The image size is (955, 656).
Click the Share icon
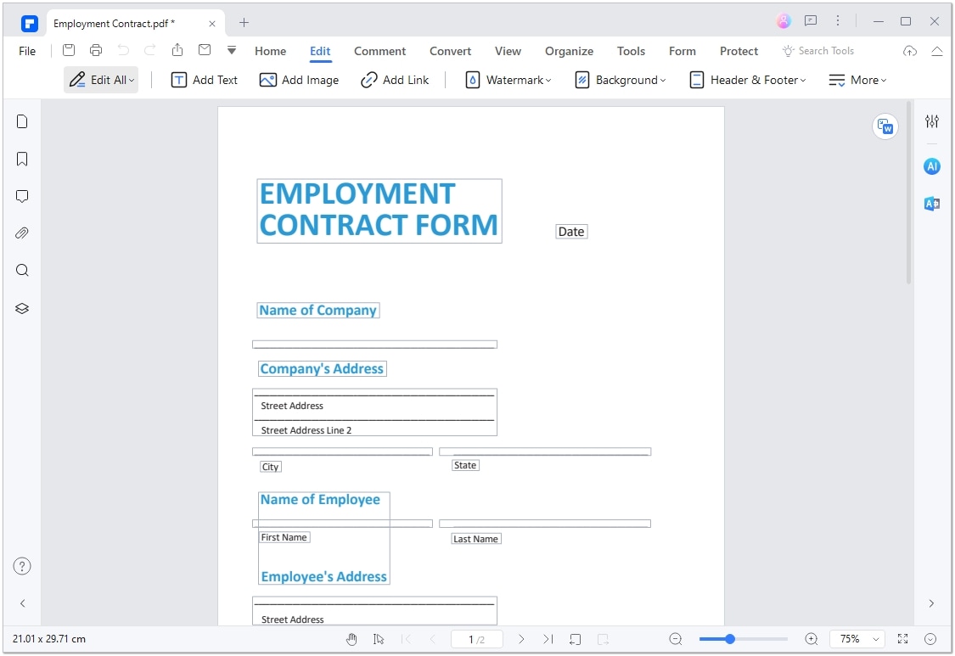[177, 50]
